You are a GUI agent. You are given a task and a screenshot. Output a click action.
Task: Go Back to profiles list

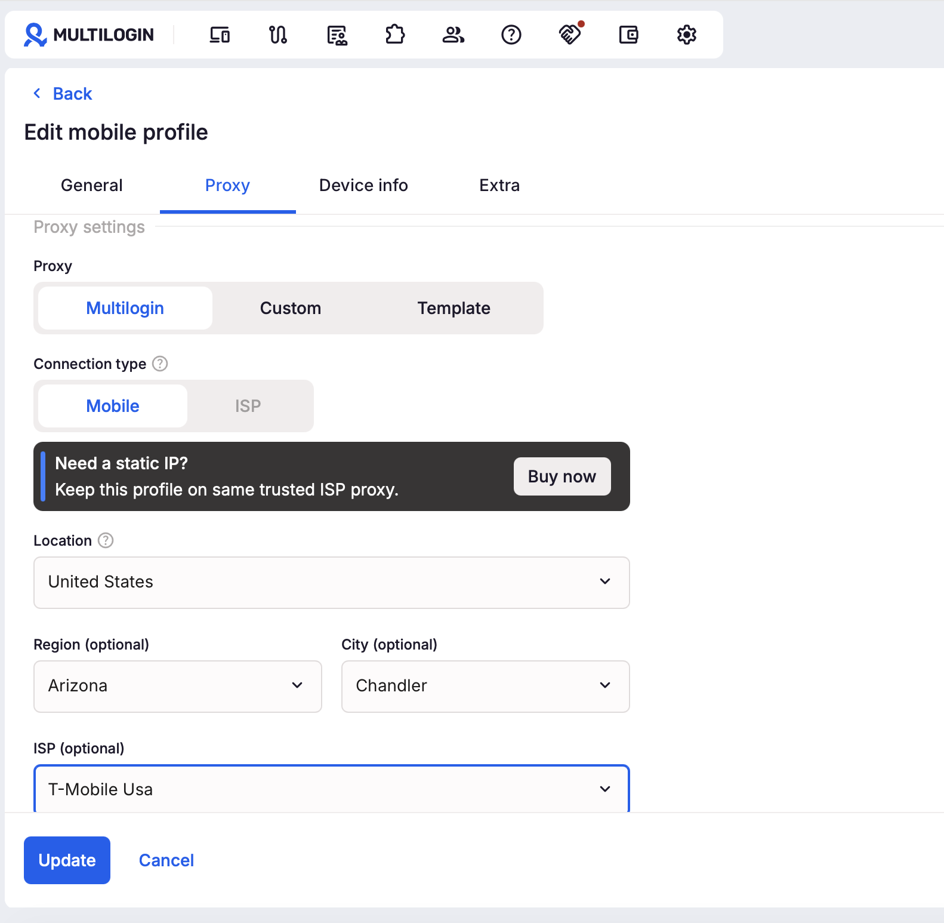72,94
